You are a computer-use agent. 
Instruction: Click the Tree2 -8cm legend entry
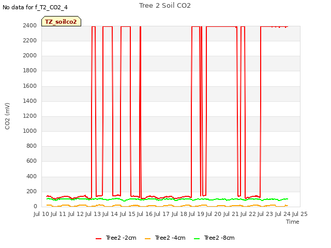pos(214,238)
